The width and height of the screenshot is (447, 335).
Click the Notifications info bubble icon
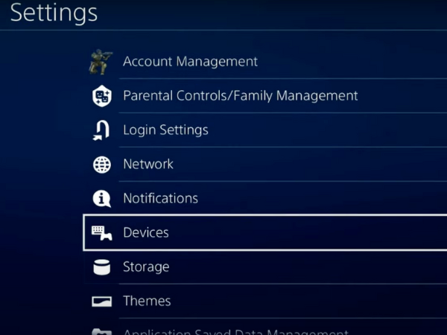(x=102, y=199)
